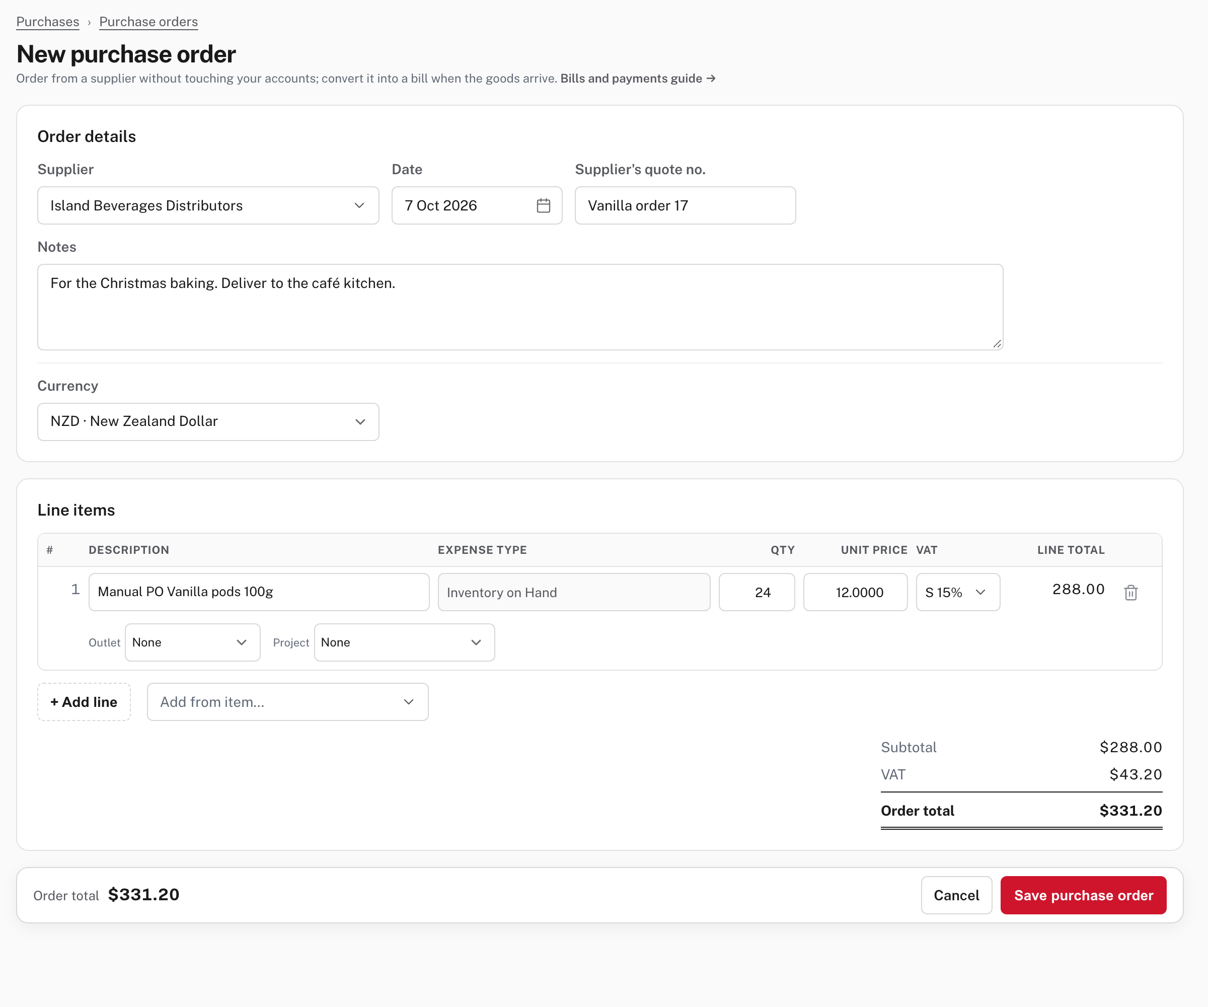
Task: Click the summary Order total $331.20 row
Action: (1021, 811)
